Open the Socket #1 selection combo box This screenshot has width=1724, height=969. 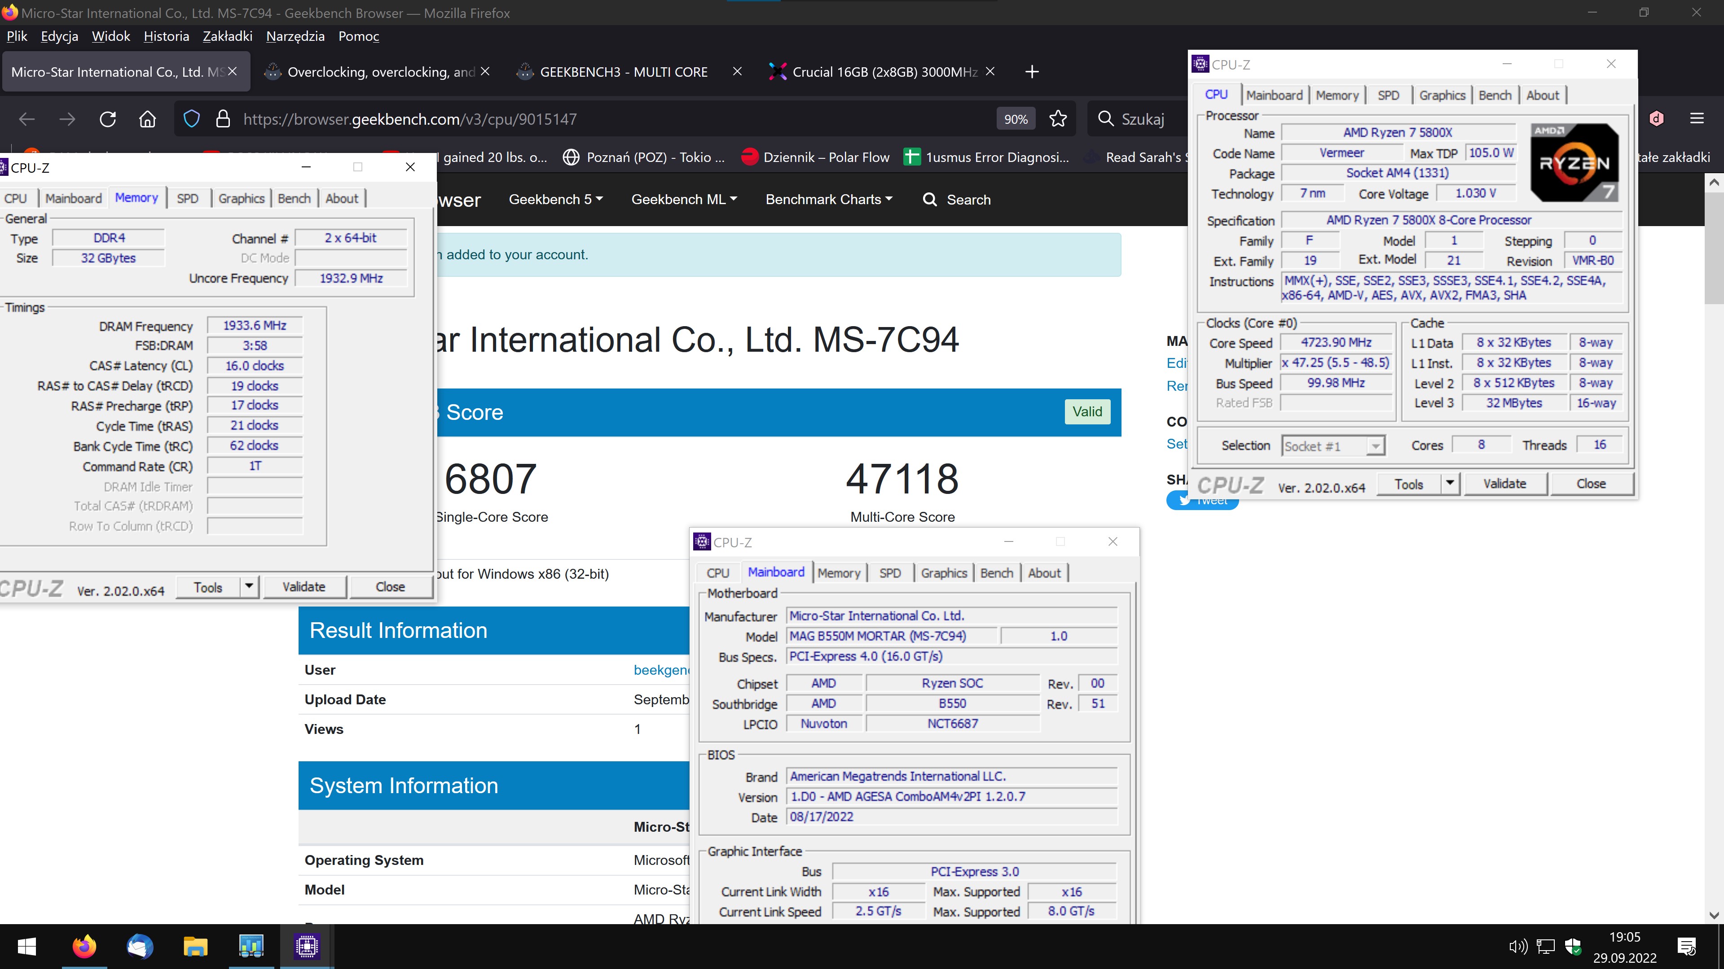(x=1333, y=446)
